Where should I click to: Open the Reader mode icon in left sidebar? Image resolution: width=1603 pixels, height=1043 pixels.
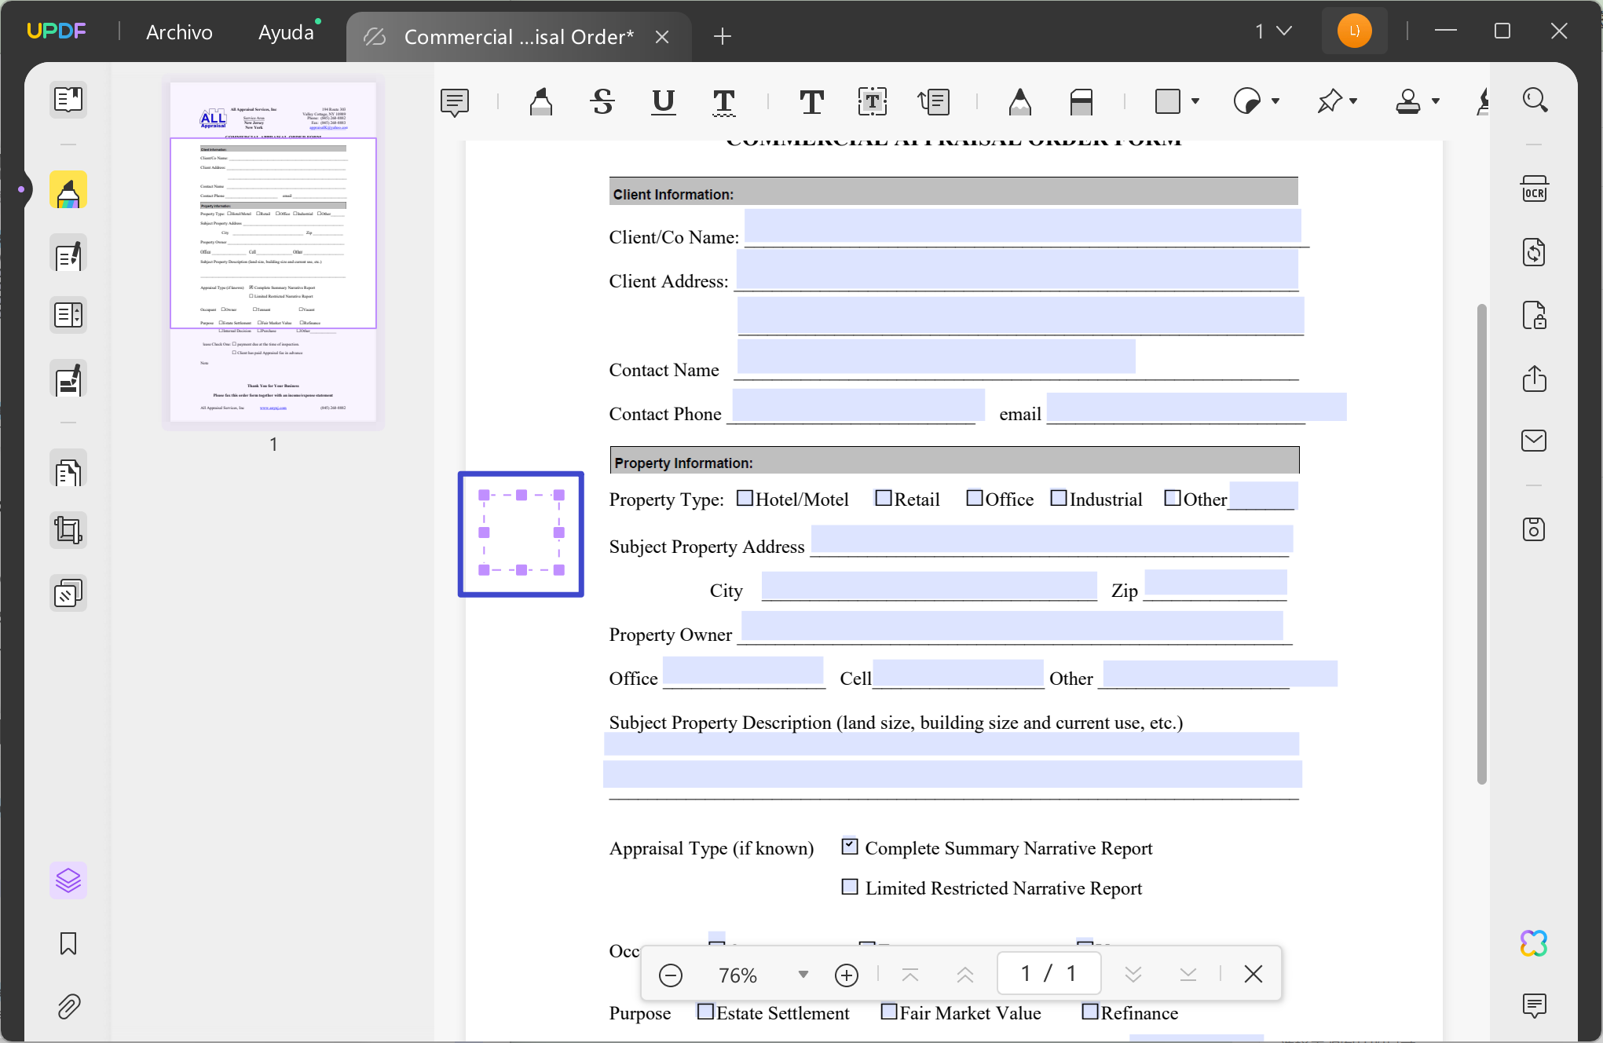point(68,100)
